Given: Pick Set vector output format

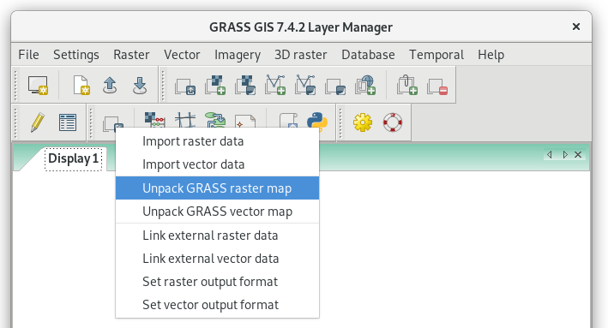Looking at the screenshot, I should [217, 305].
